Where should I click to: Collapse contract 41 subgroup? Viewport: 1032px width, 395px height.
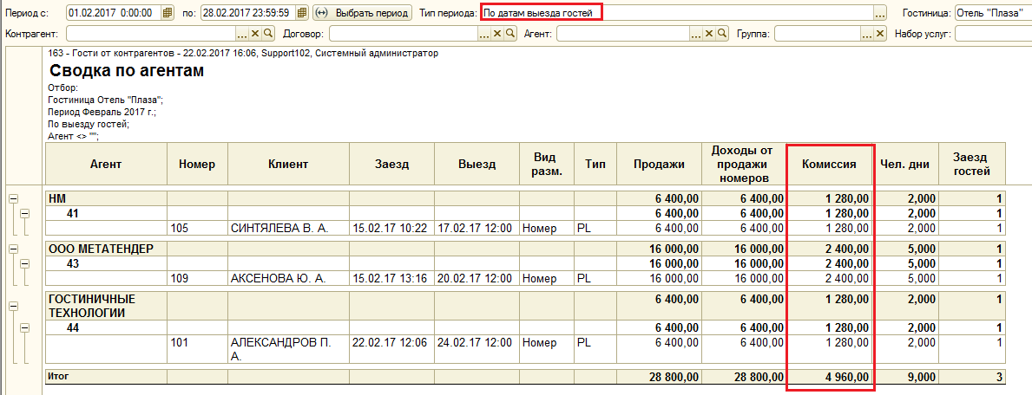coord(25,213)
